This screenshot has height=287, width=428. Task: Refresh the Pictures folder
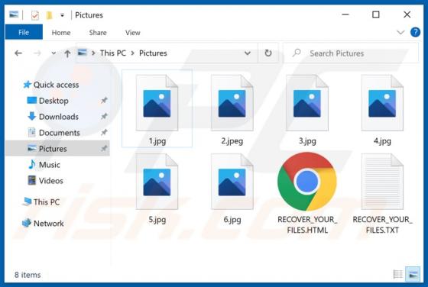pos(268,53)
